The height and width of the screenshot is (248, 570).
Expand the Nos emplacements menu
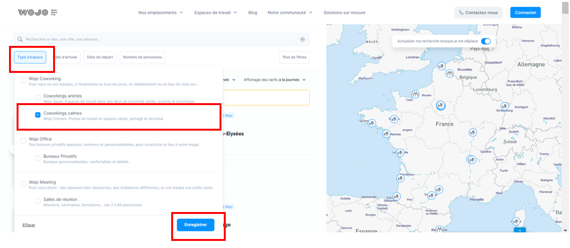tap(161, 13)
